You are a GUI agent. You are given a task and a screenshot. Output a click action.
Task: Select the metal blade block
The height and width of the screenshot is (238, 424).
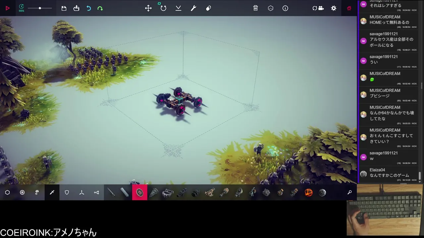coord(125,192)
